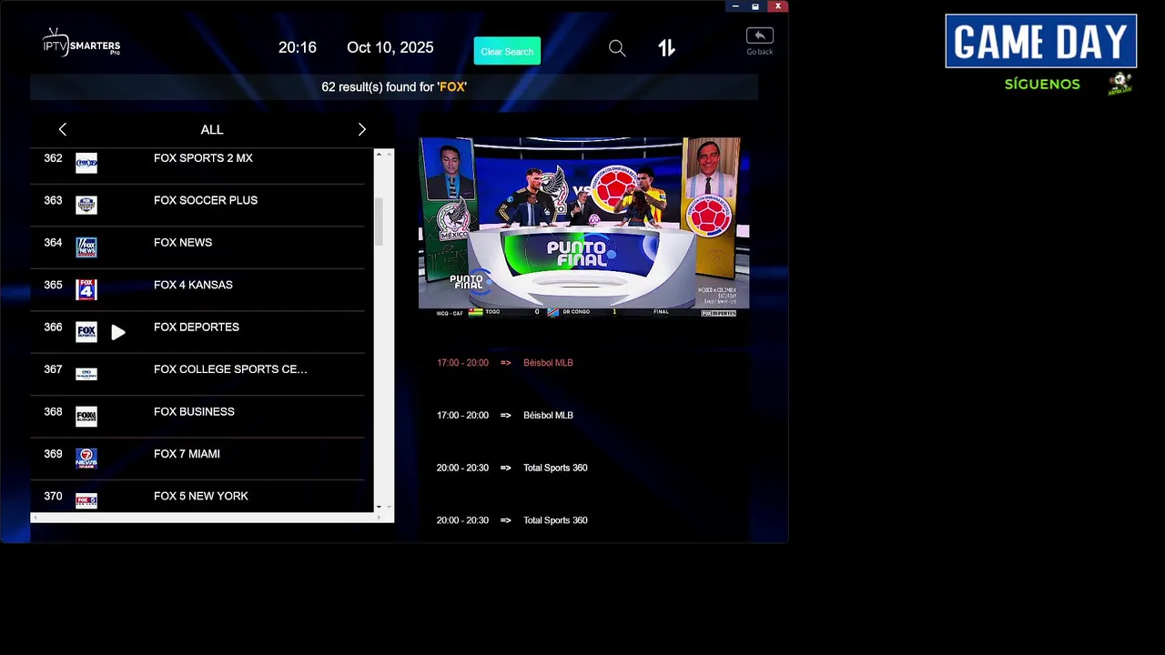
Task: Click channel number 366
Action: point(53,327)
